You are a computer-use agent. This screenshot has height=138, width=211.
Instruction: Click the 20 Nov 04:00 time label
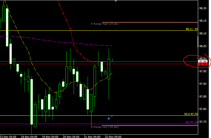[71, 137]
